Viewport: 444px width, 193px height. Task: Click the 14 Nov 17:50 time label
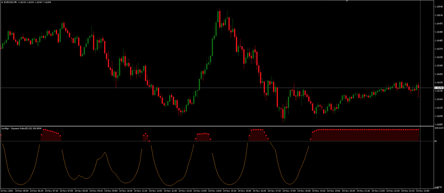(289, 191)
